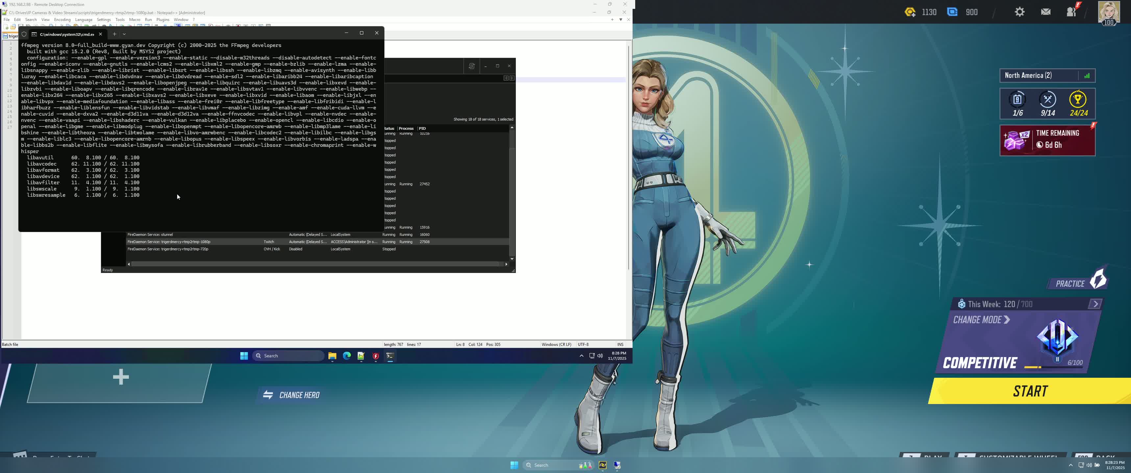
Task: Add new terminal tab with plus button
Action: pos(115,34)
